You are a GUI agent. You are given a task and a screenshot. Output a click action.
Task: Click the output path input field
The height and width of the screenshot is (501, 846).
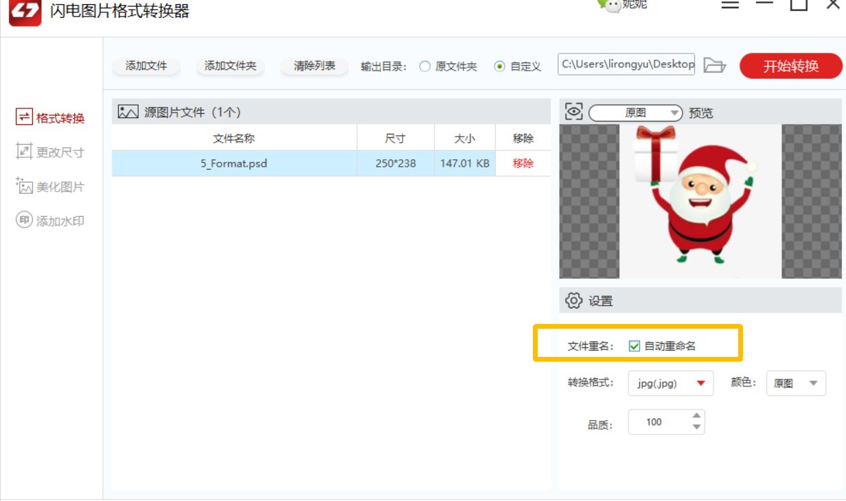pos(624,64)
